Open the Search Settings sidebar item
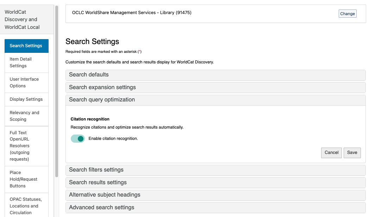369x217 pixels. coord(27,46)
